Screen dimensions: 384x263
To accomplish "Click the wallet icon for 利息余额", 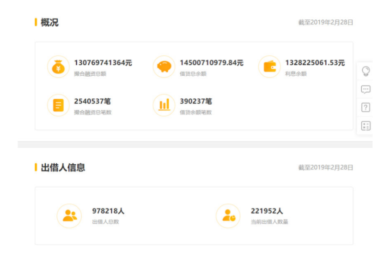I will point(269,67).
